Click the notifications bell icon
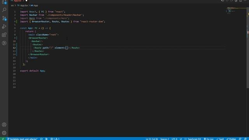Viewport: 249px width, 140px height. 245,139
